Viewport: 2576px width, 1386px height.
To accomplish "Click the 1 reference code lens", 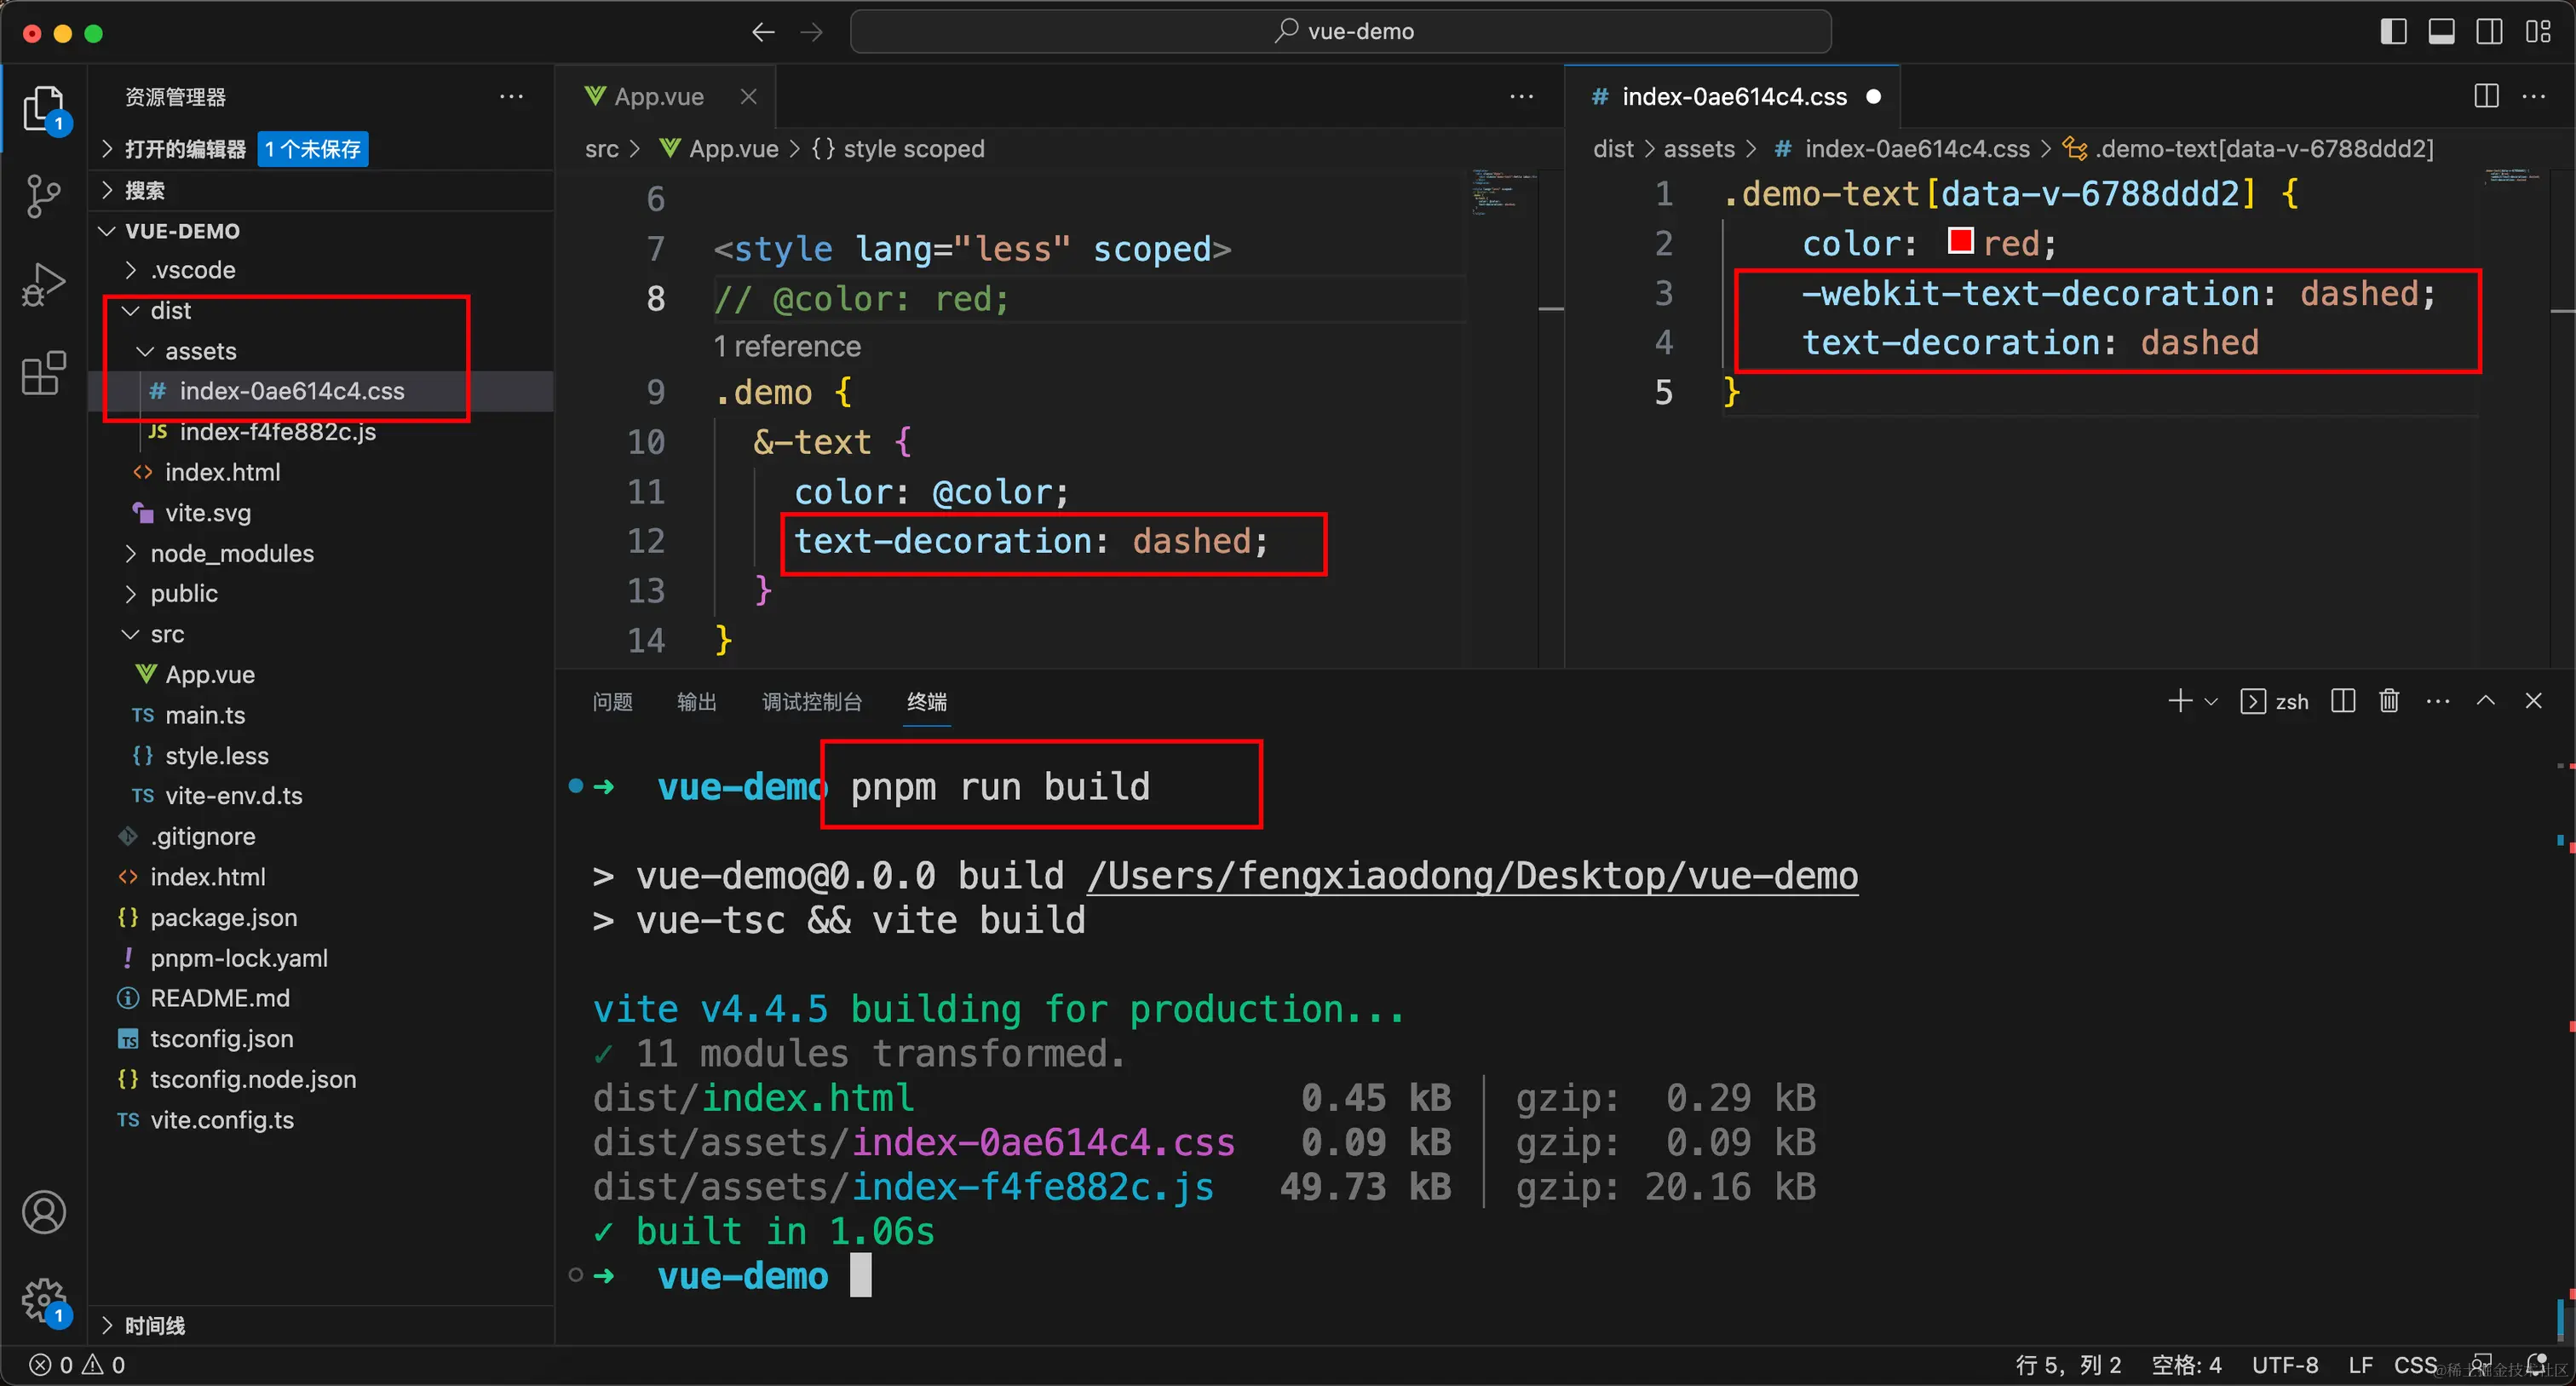I will pos(786,346).
